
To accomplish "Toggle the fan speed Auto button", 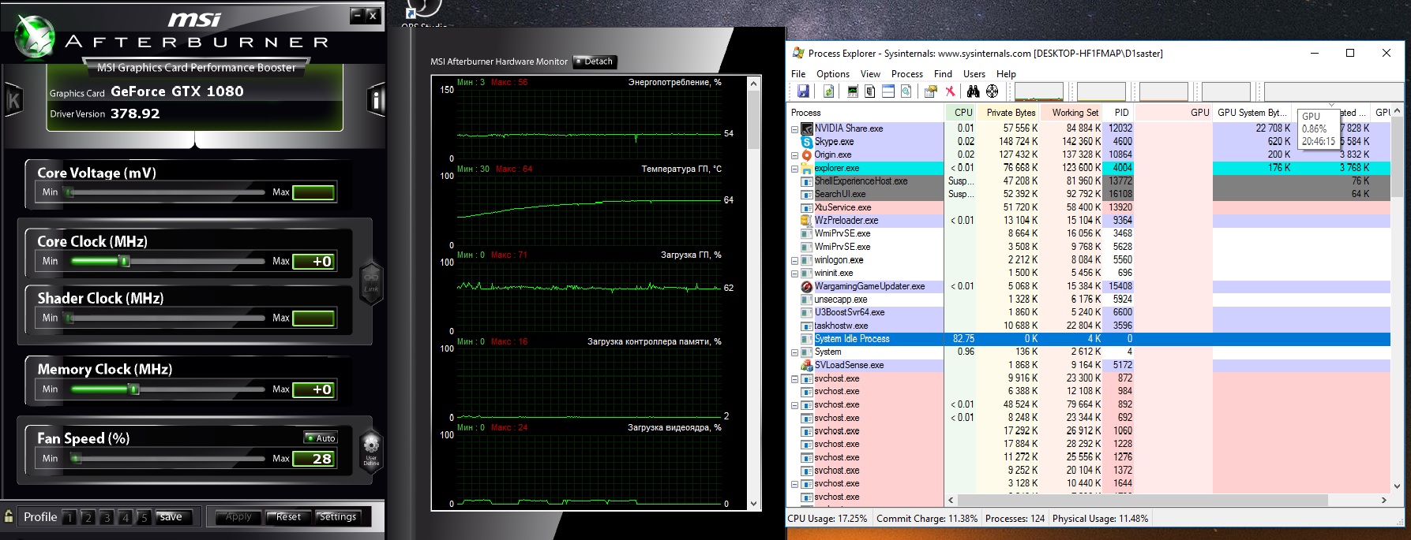I will click(321, 438).
